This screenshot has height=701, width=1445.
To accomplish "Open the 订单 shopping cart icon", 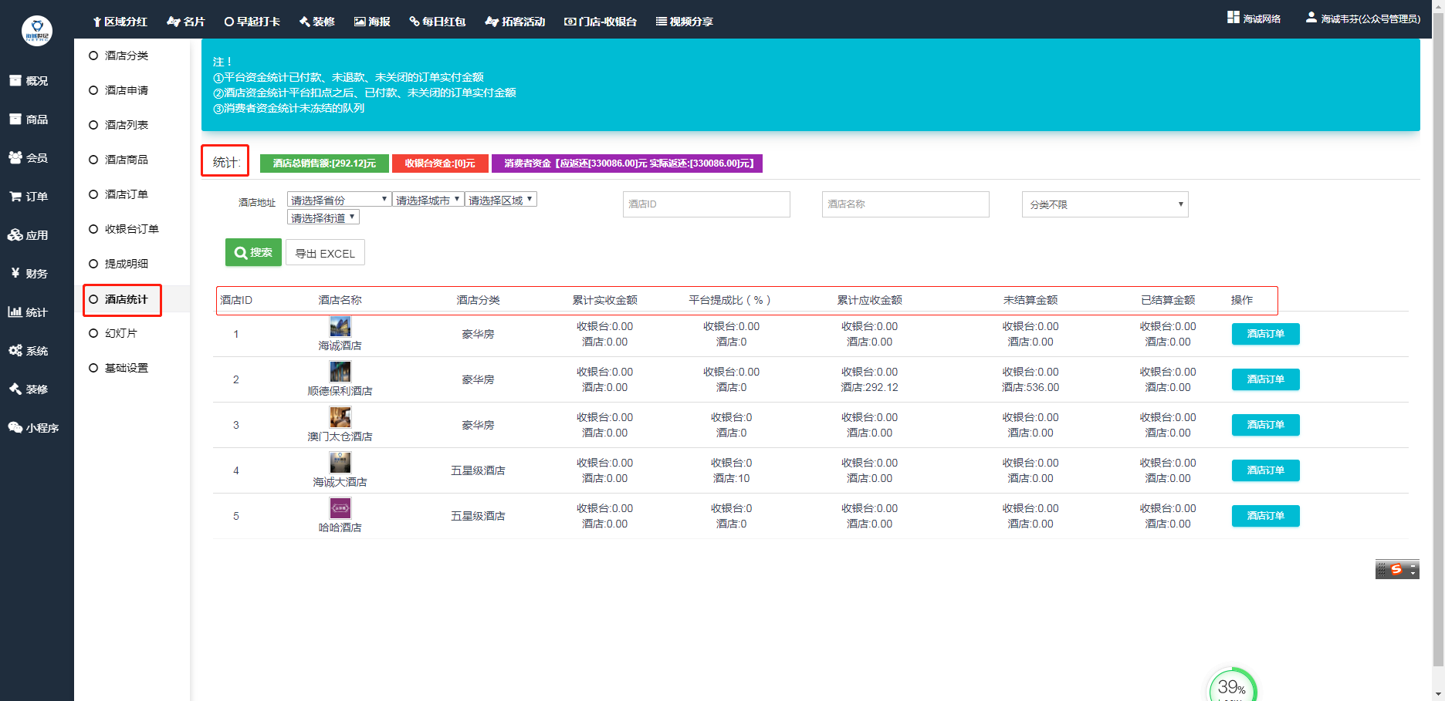I will pos(15,197).
